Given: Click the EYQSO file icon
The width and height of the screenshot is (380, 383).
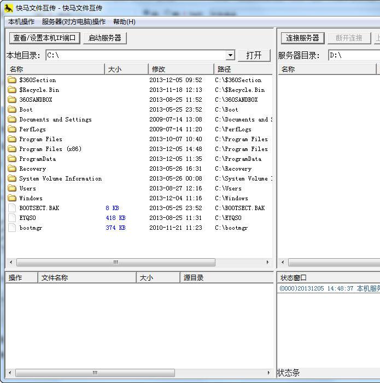Looking at the screenshot, I should [x=12, y=218].
